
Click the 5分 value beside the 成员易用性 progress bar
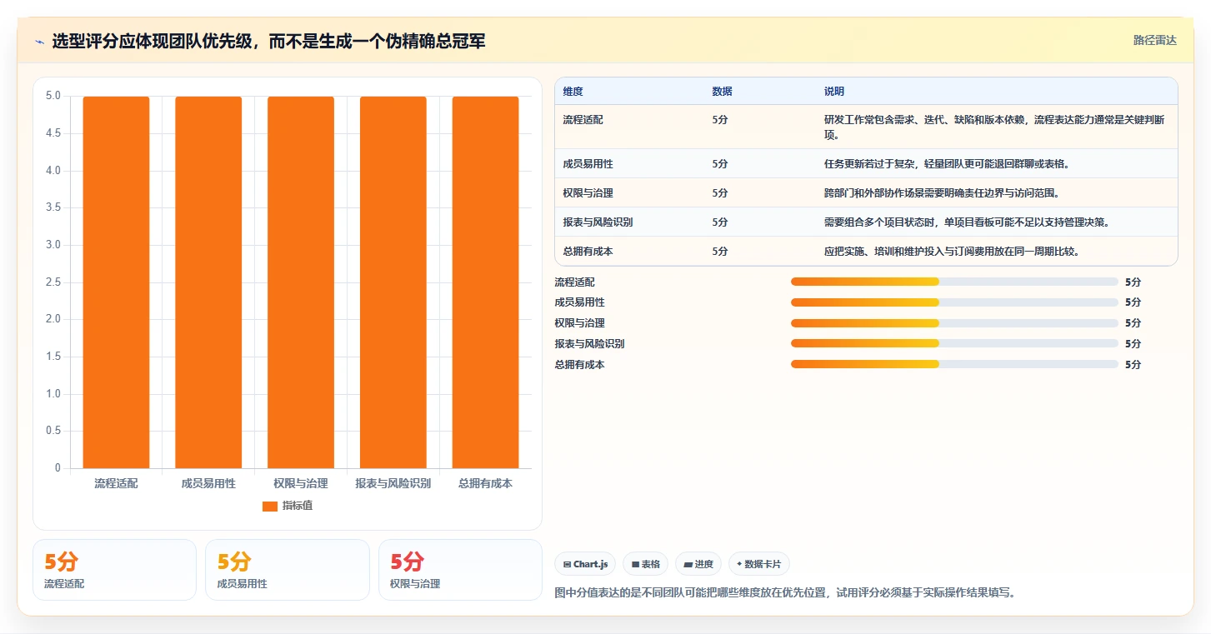tap(1133, 302)
